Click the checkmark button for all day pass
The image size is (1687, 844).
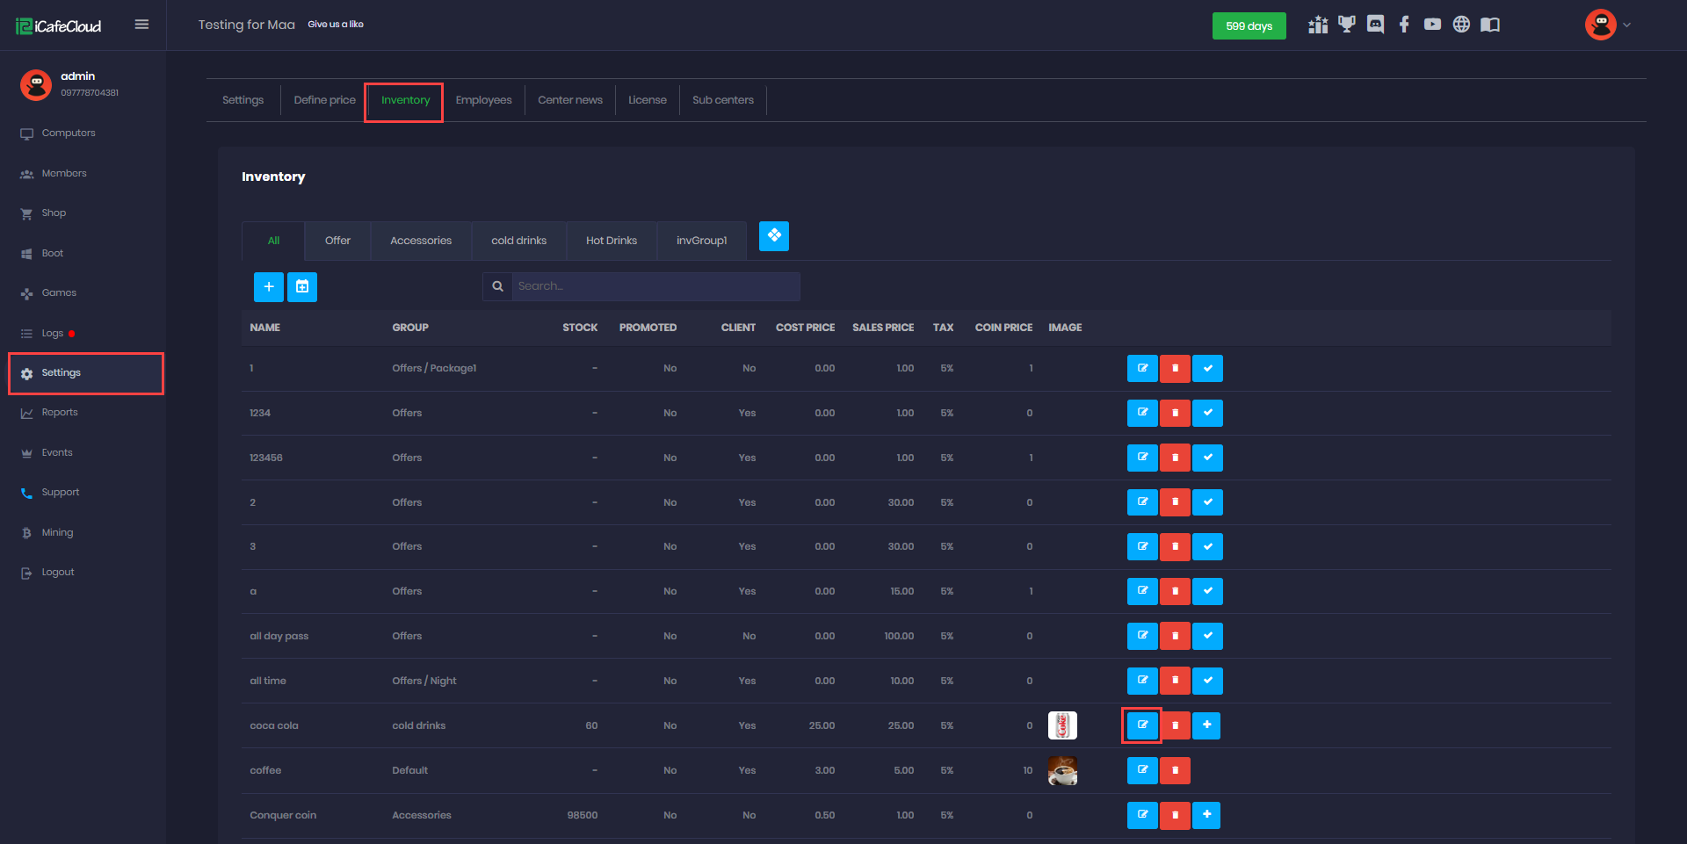tap(1207, 636)
